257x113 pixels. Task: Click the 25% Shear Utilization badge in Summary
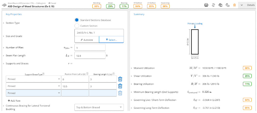click(x=247, y=76)
